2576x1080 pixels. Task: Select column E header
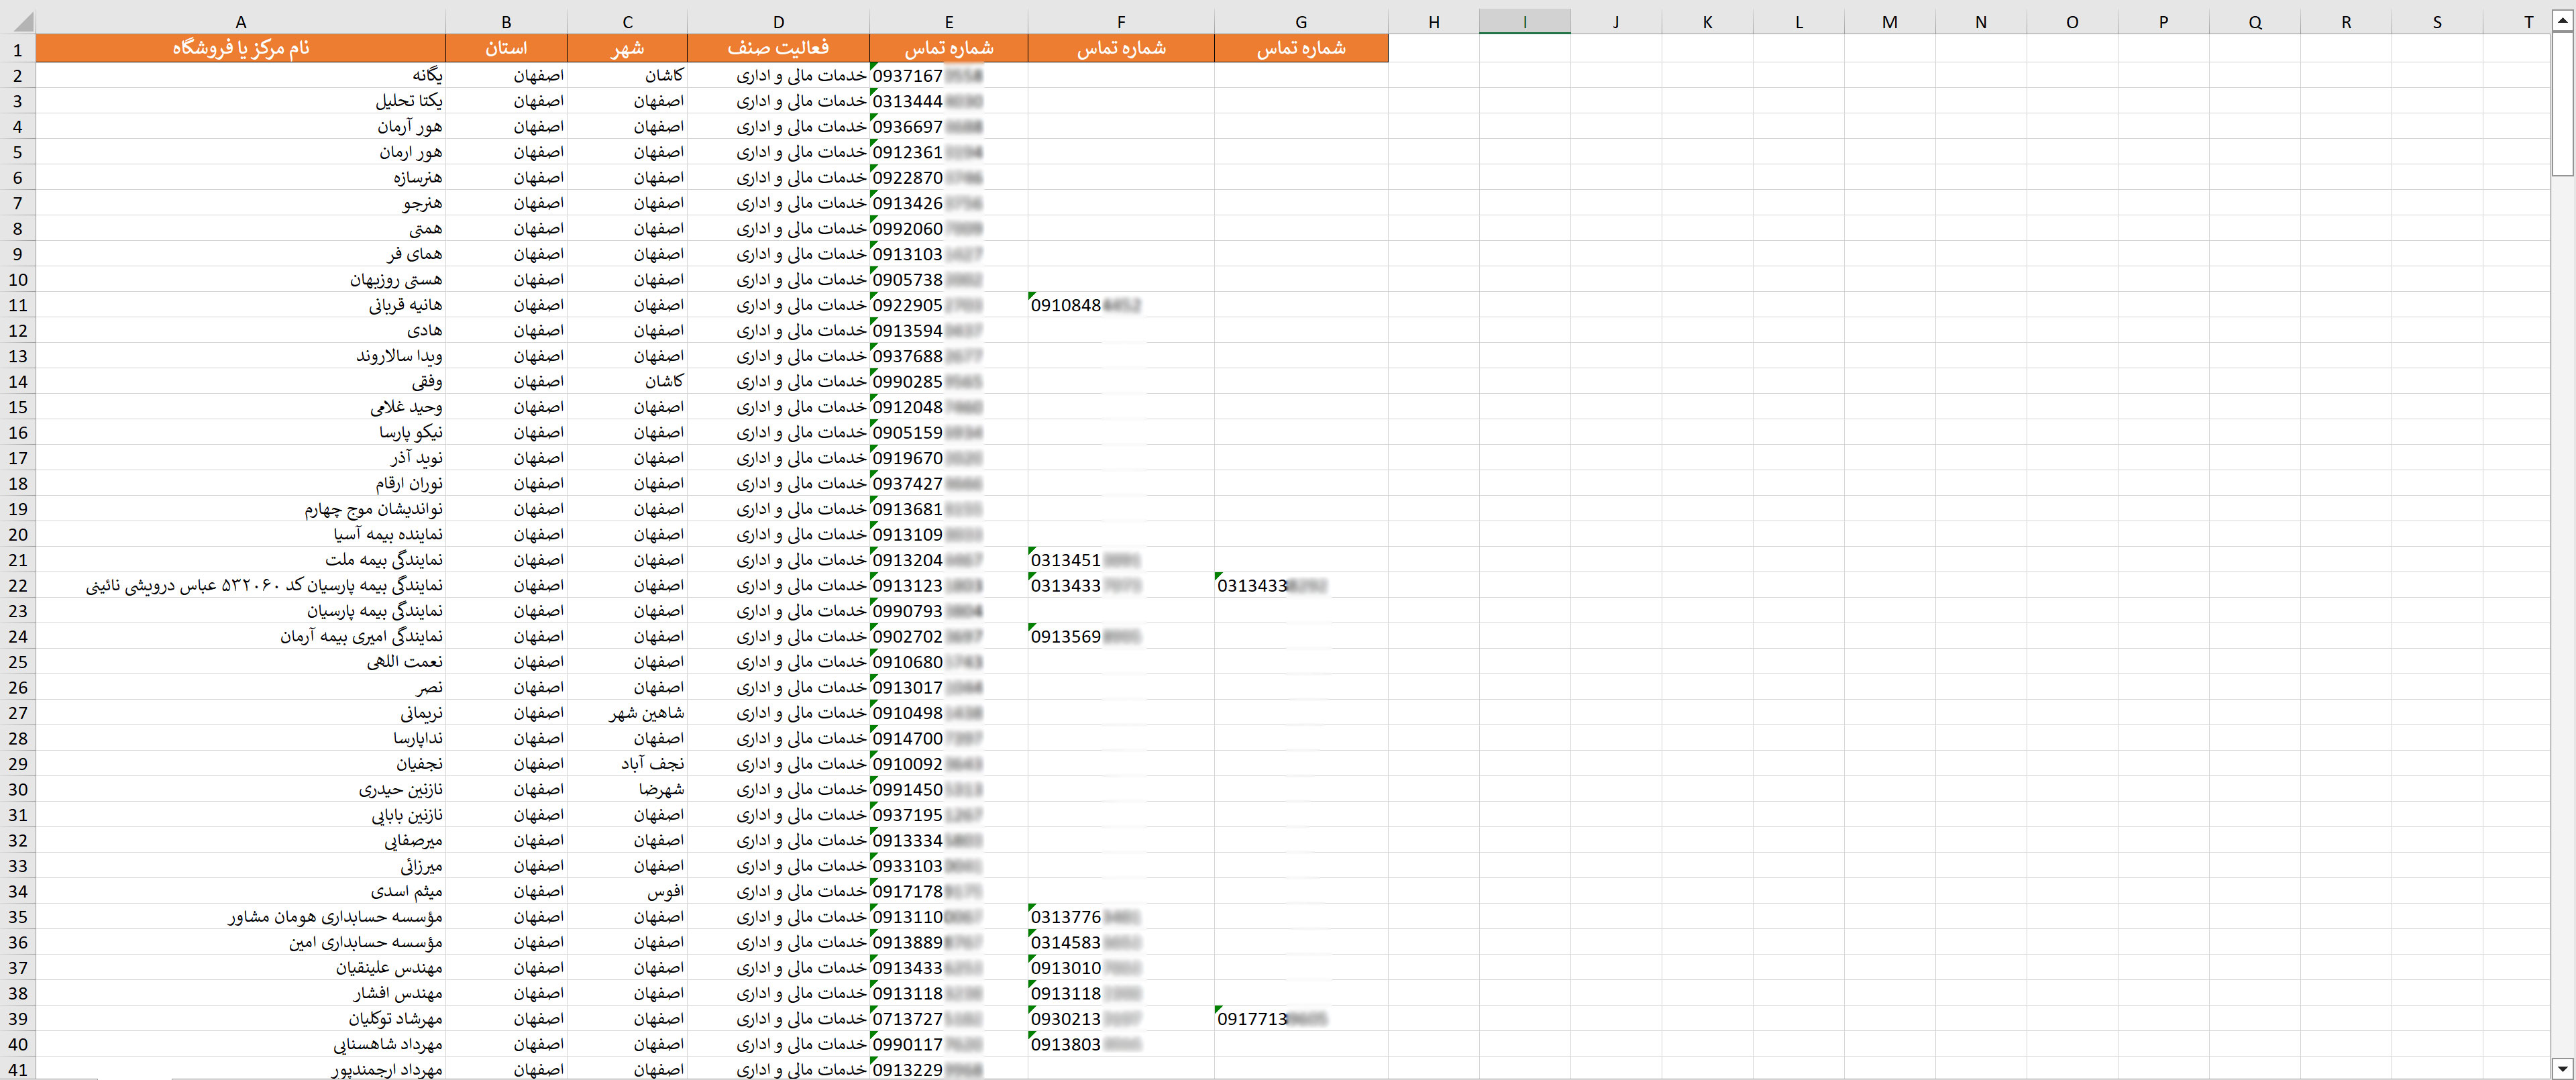(x=949, y=22)
